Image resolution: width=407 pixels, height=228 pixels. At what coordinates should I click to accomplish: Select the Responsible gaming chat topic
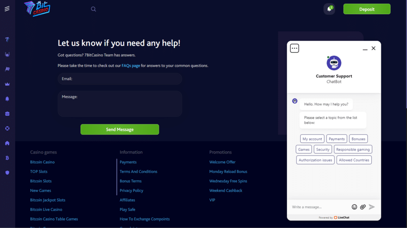pos(353,150)
